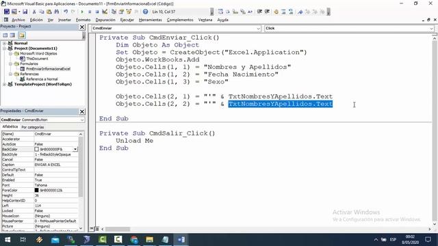Screen dimensions: 438x246
Task: Open the Object Browser toolbar icon
Action: pos(129,12)
